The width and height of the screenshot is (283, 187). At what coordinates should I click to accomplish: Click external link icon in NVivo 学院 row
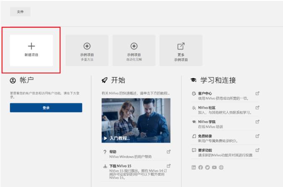coord(257,122)
